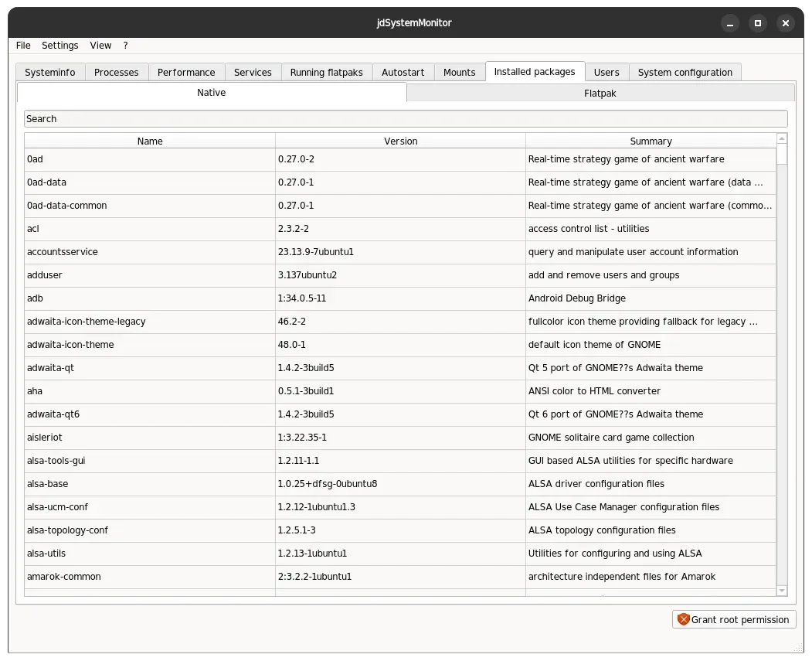Screen dimensions: 812x661
Task: Open the question mark help menu
Action: click(x=125, y=46)
